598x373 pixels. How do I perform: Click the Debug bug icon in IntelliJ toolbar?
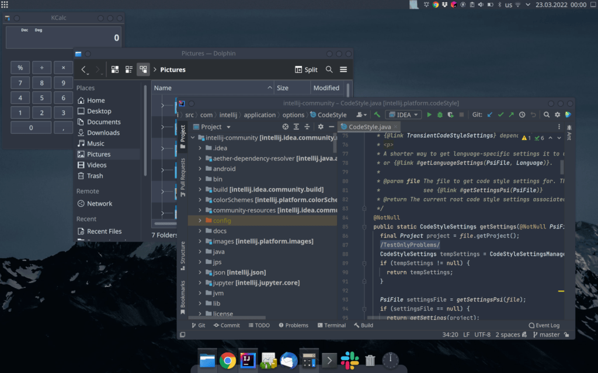[x=440, y=115]
